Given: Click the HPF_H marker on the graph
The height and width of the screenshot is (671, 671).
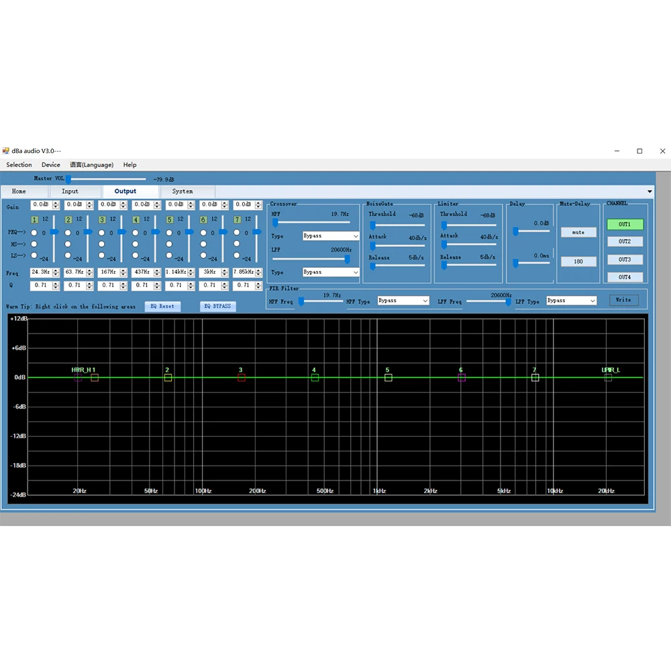Looking at the screenshot, I should 78,378.
